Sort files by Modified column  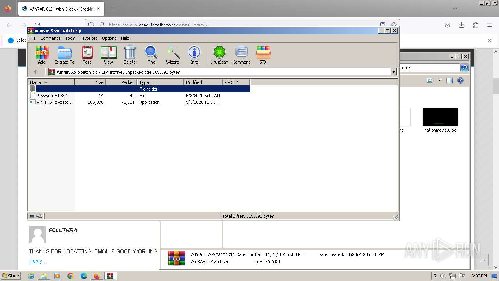tap(203, 82)
